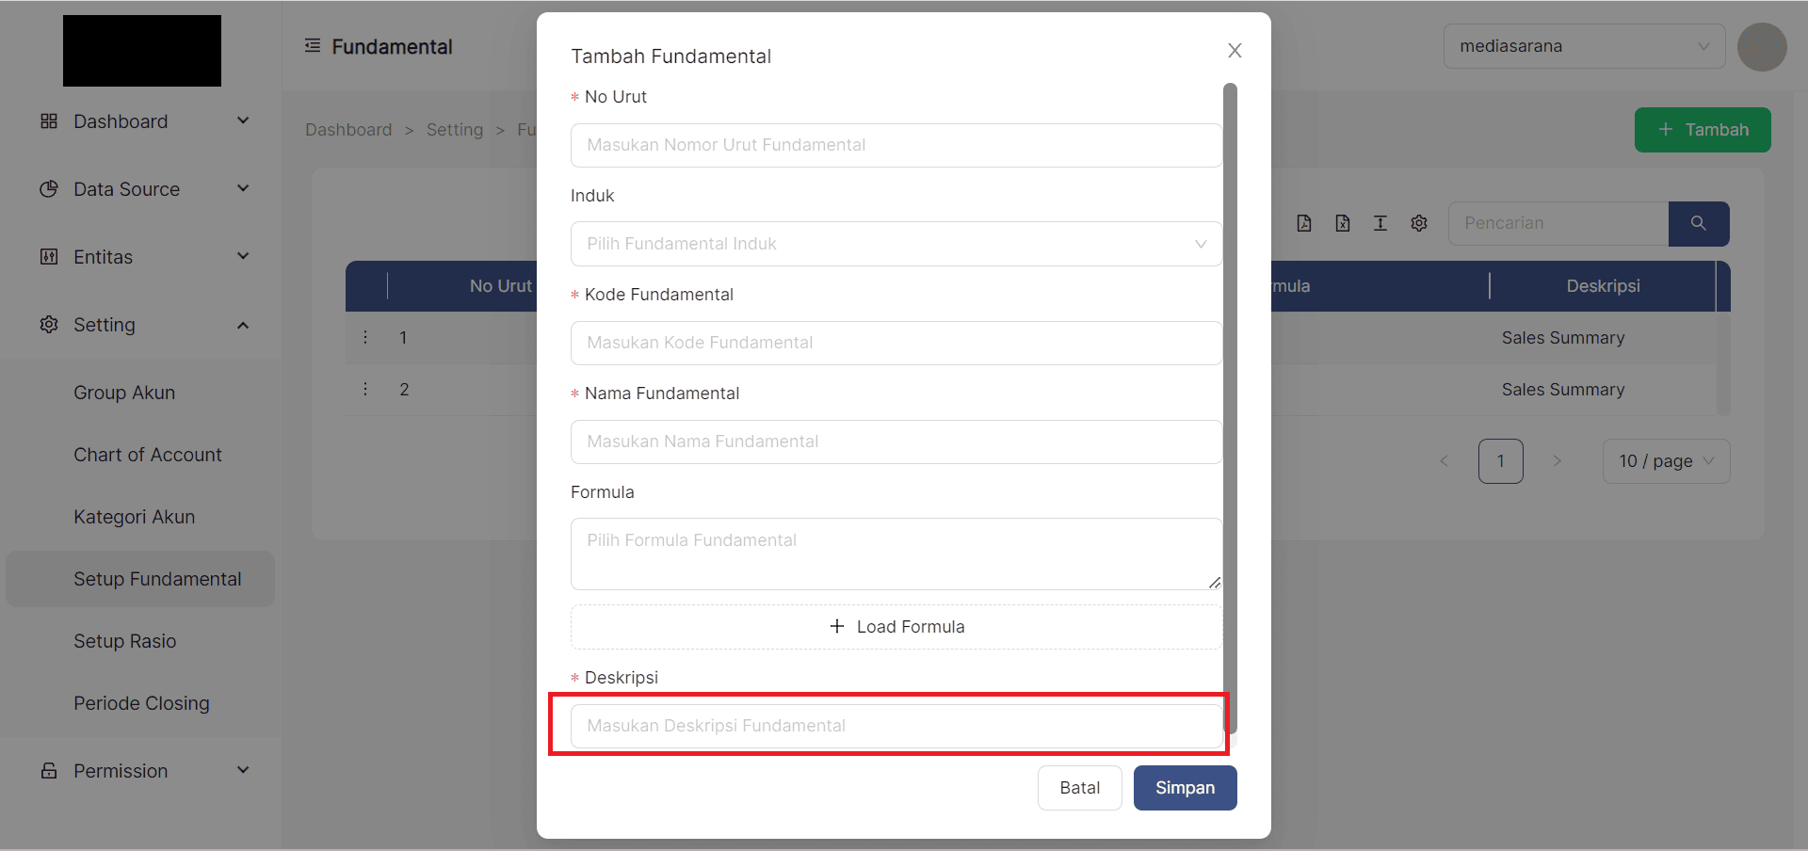The height and width of the screenshot is (851, 1808).
Task: Close the Tambah Fundamental dialog
Action: coord(1235,51)
